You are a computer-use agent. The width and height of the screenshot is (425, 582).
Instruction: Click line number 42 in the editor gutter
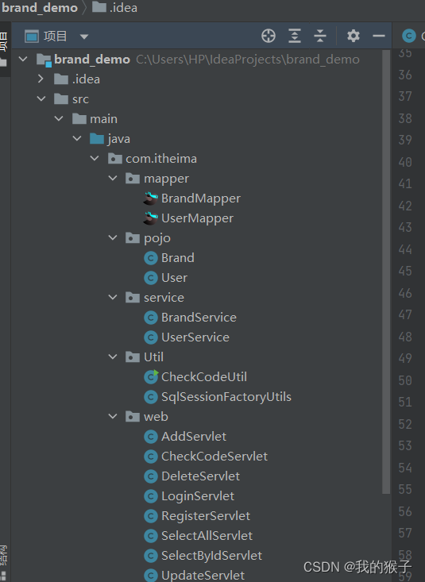click(x=405, y=206)
